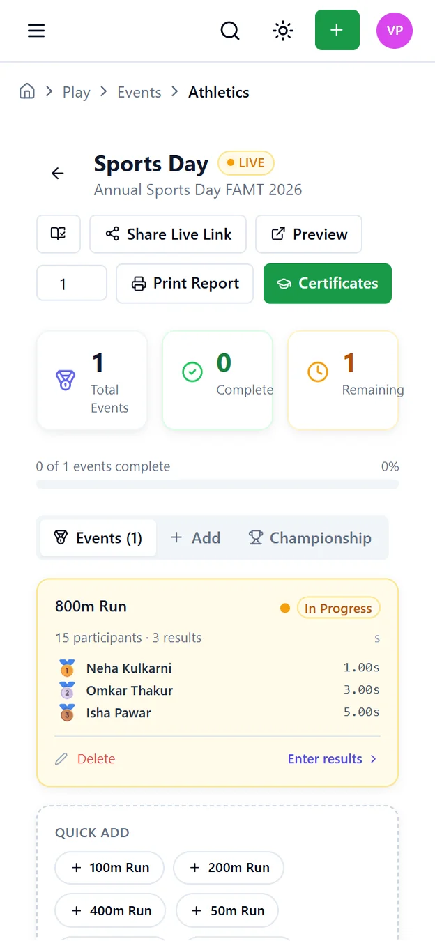Open the guide book icon button

(x=59, y=234)
